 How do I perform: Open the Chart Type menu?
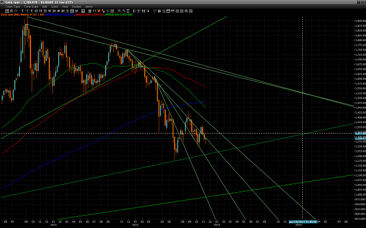[x=13, y=6]
